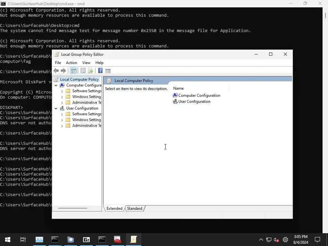The height and width of the screenshot is (246, 328).
Task: Open the Windows Start menu
Action: click(x=8, y=240)
